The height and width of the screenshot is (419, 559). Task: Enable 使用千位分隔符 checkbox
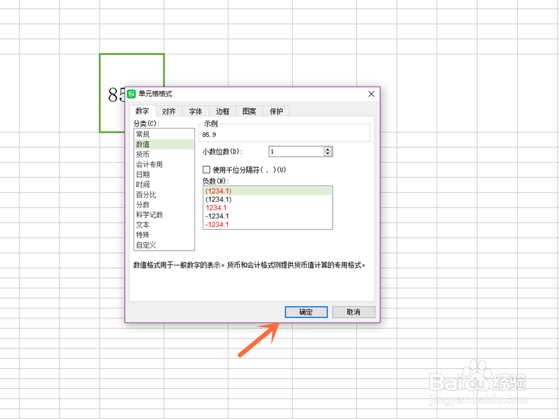point(206,170)
